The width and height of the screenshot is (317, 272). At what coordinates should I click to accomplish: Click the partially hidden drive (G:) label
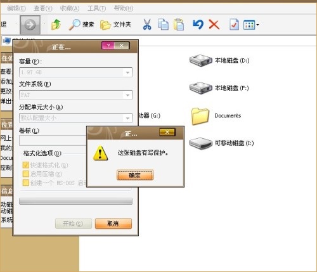(x=150, y=115)
